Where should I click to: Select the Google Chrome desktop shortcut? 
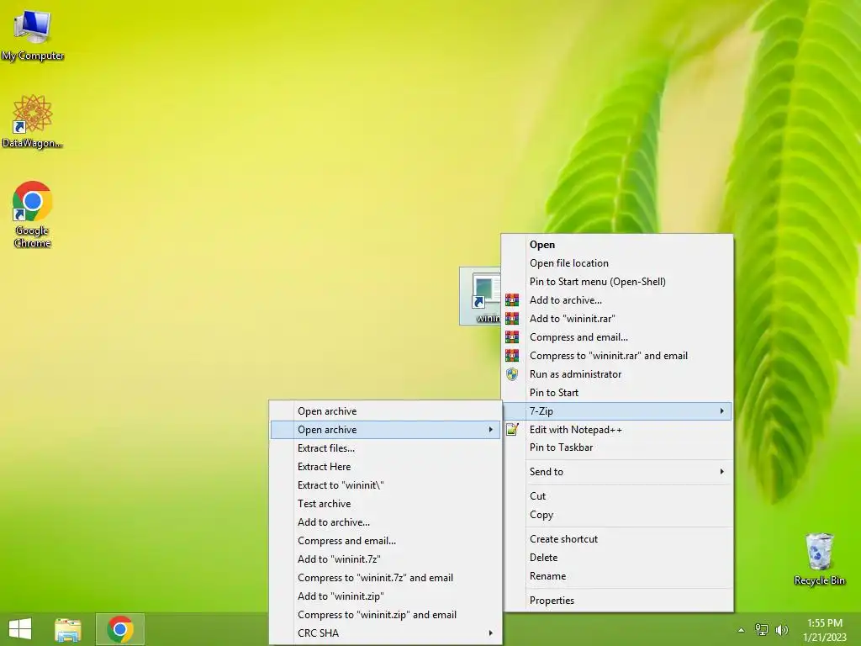click(x=33, y=214)
